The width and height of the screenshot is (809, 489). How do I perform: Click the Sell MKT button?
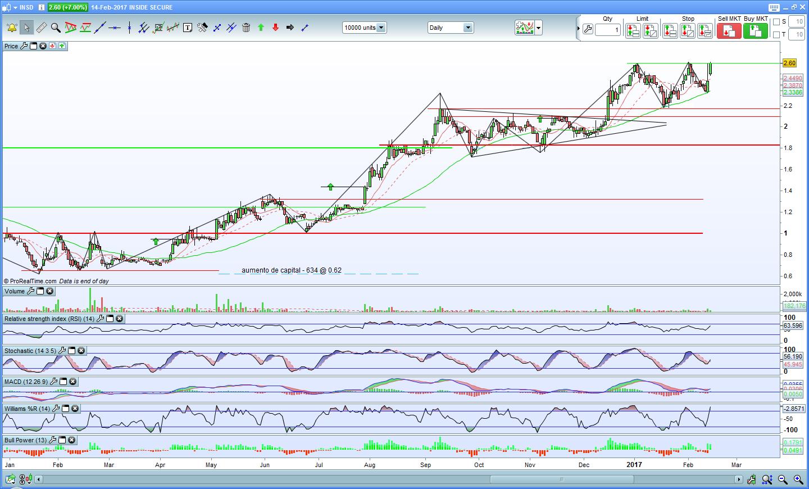[729, 30]
